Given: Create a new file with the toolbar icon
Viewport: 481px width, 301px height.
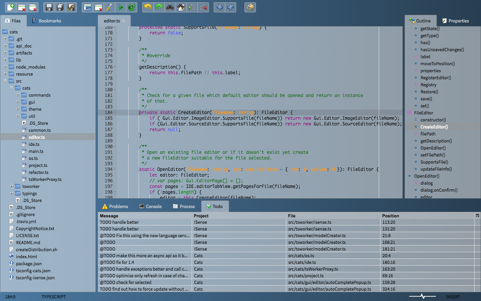Looking at the screenshot, I should point(11,7).
